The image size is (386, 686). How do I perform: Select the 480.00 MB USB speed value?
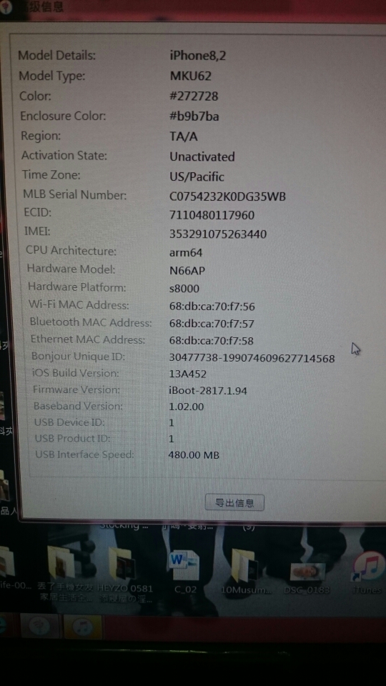pyautogui.click(x=194, y=455)
